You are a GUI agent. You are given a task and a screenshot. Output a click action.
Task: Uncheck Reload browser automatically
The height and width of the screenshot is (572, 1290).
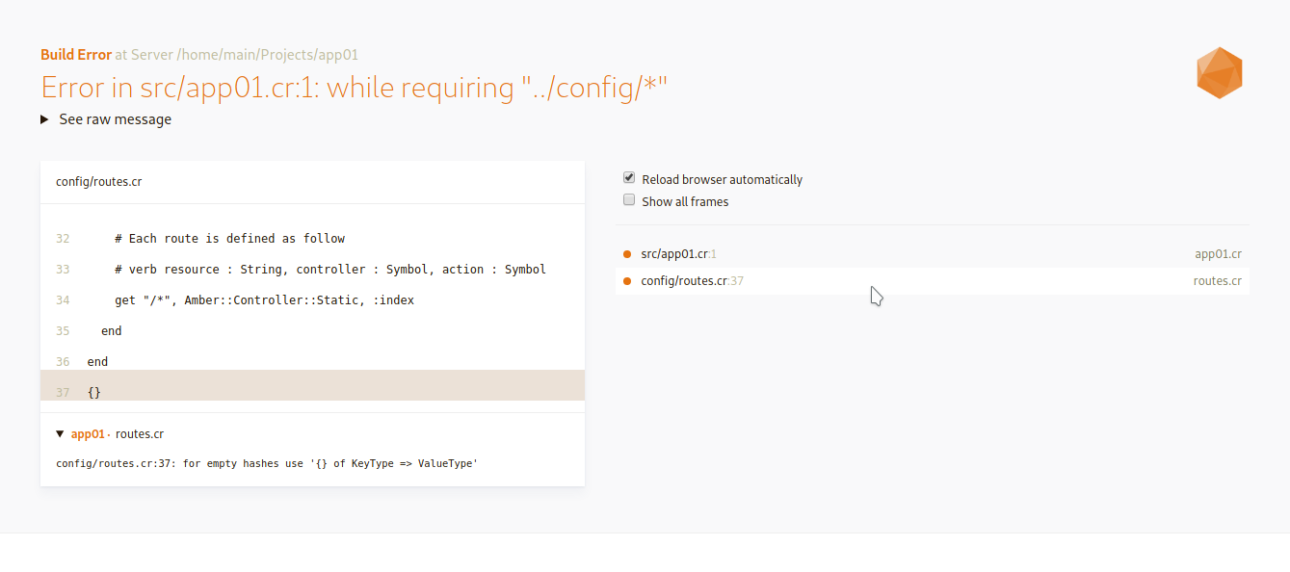[629, 178]
